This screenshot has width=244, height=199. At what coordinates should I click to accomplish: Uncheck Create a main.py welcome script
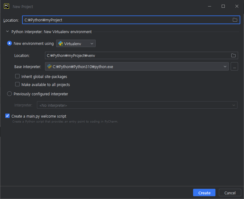(7, 116)
